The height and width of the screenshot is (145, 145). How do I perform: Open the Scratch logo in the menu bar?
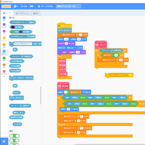[x=6, y=6]
